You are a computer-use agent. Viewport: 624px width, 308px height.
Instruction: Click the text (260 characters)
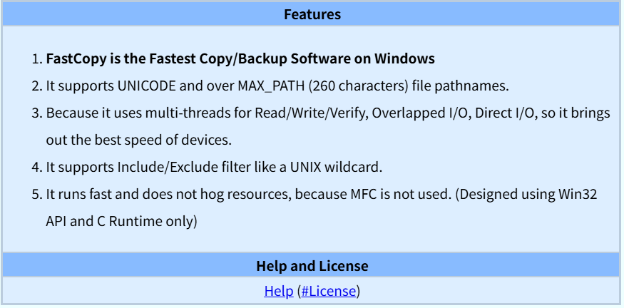point(358,86)
